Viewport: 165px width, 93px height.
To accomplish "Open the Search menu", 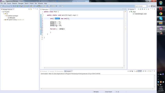I will [27, 3].
